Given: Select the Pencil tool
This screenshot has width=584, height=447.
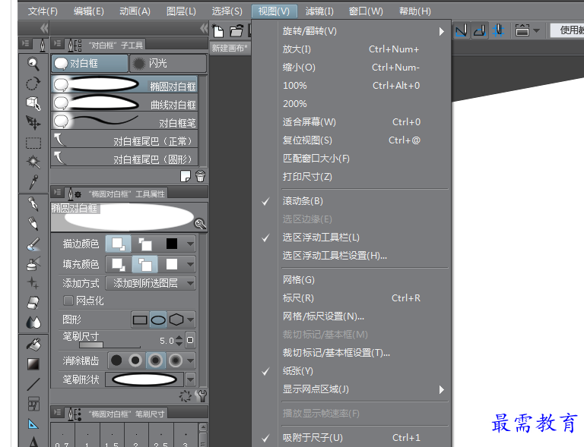Looking at the screenshot, I should click(33, 223).
